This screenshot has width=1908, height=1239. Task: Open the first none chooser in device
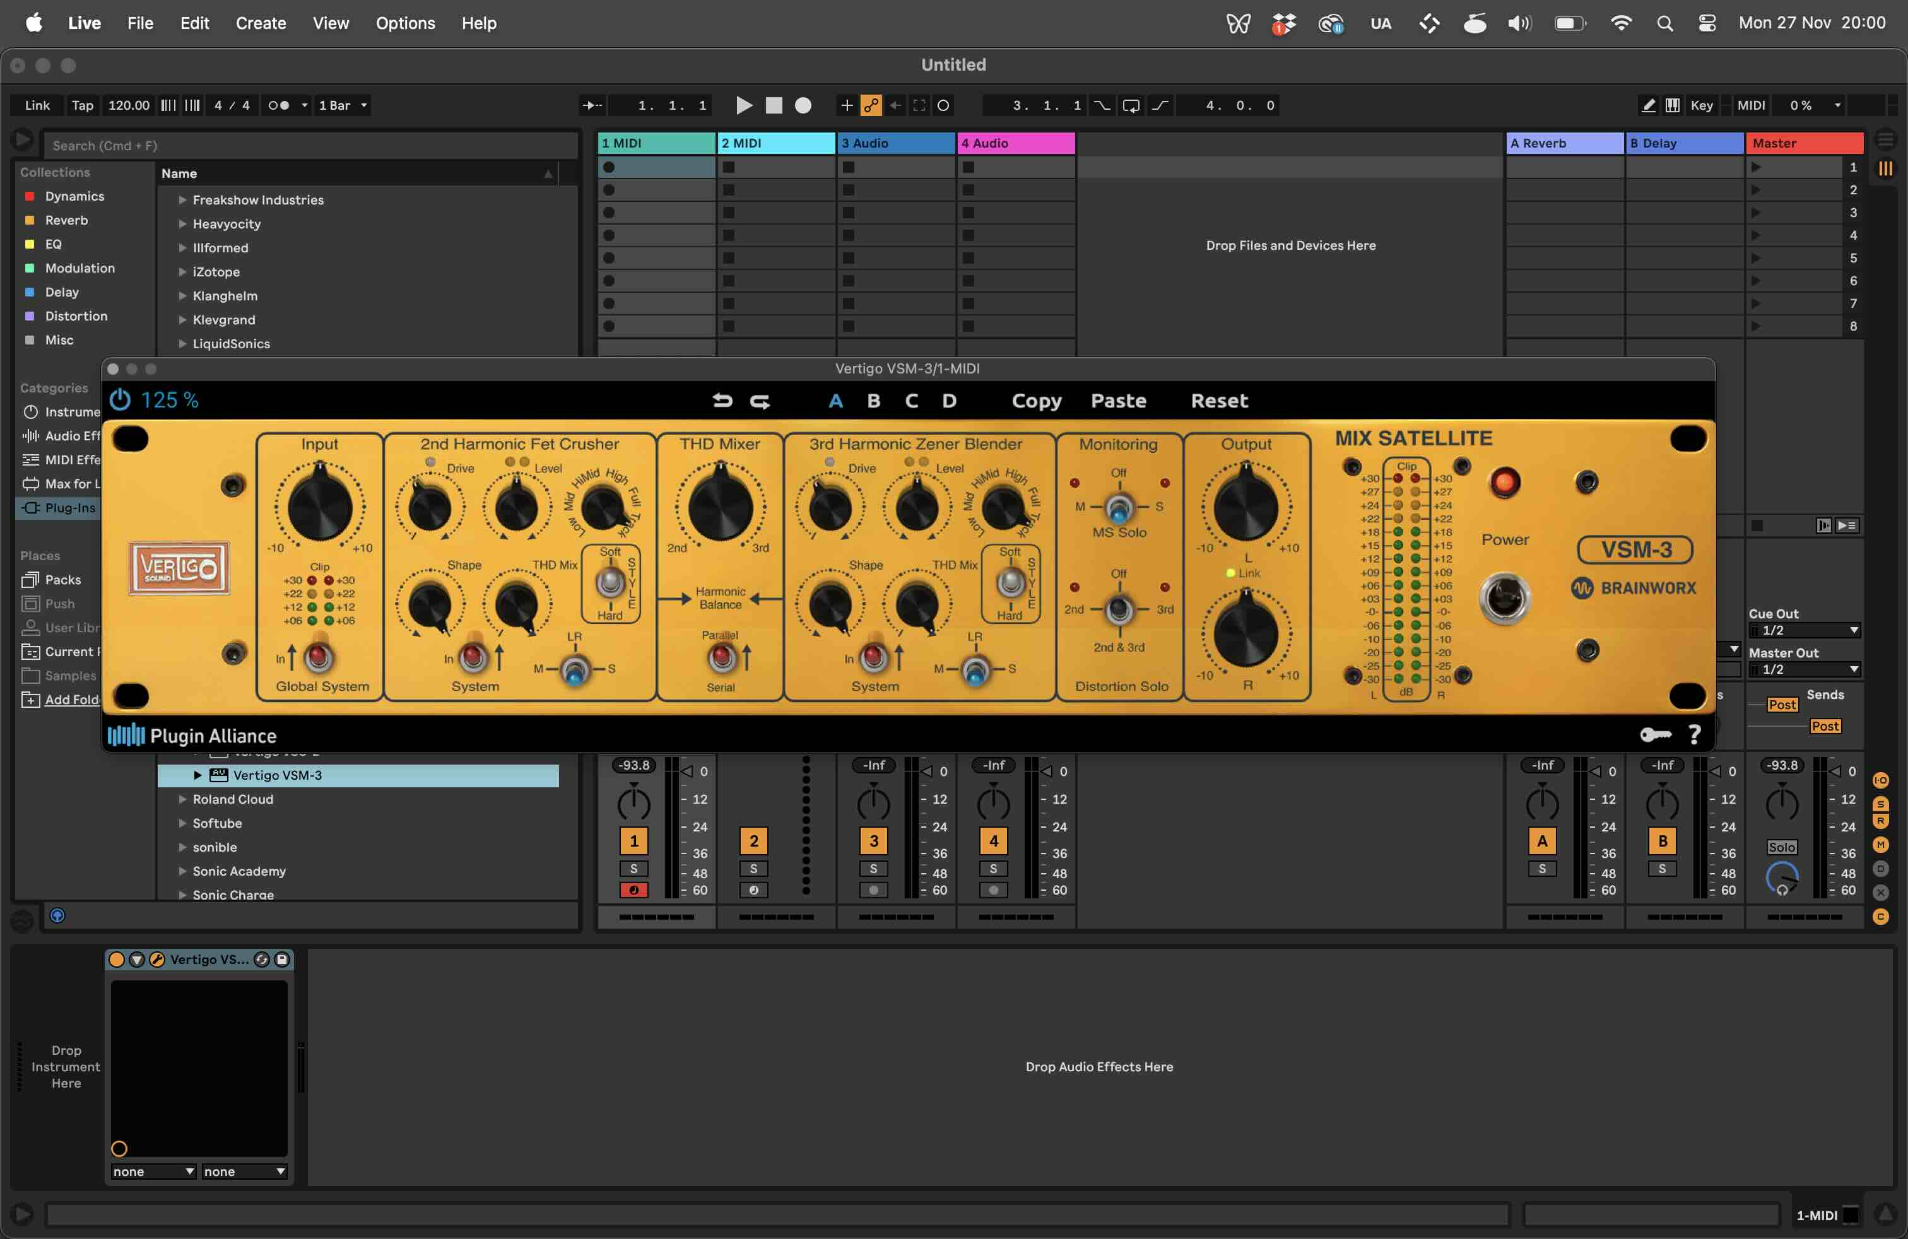tap(153, 1171)
